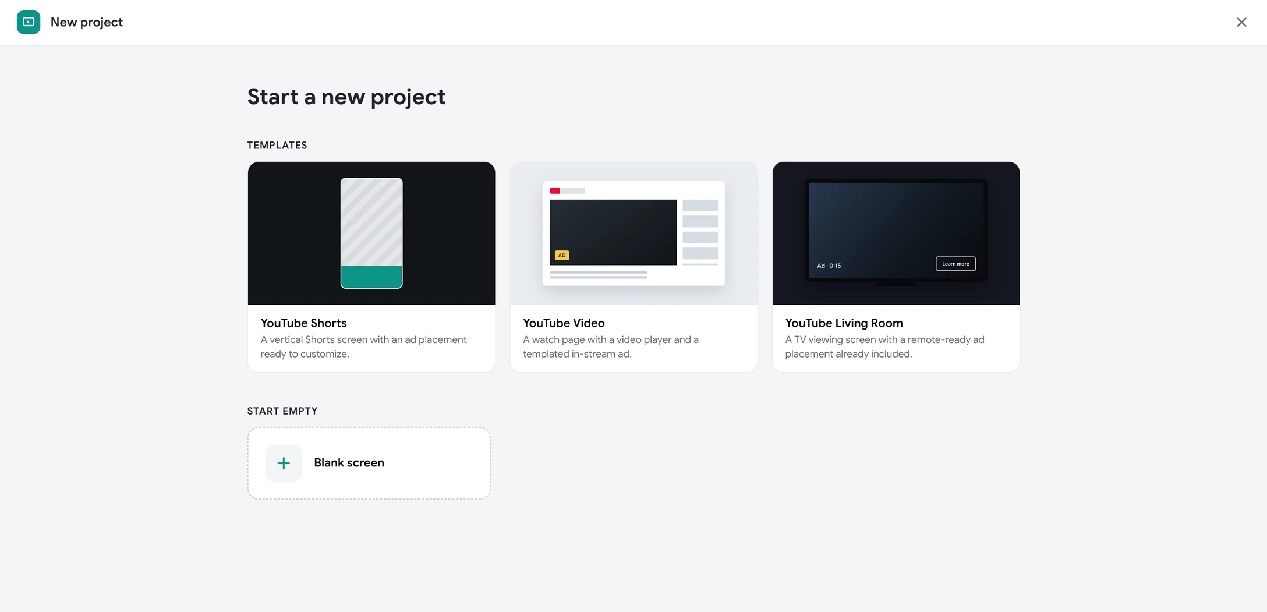Select the YouTube Shorts template thumbnail
The height and width of the screenshot is (612, 1267).
pyautogui.click(x=371, y=233)
